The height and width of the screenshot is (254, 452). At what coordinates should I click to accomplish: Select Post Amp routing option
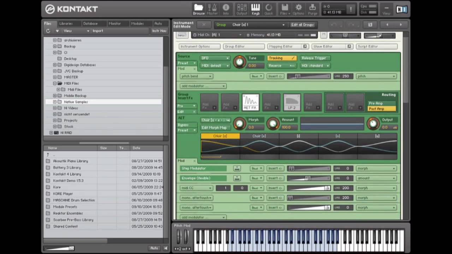[381, 109]
